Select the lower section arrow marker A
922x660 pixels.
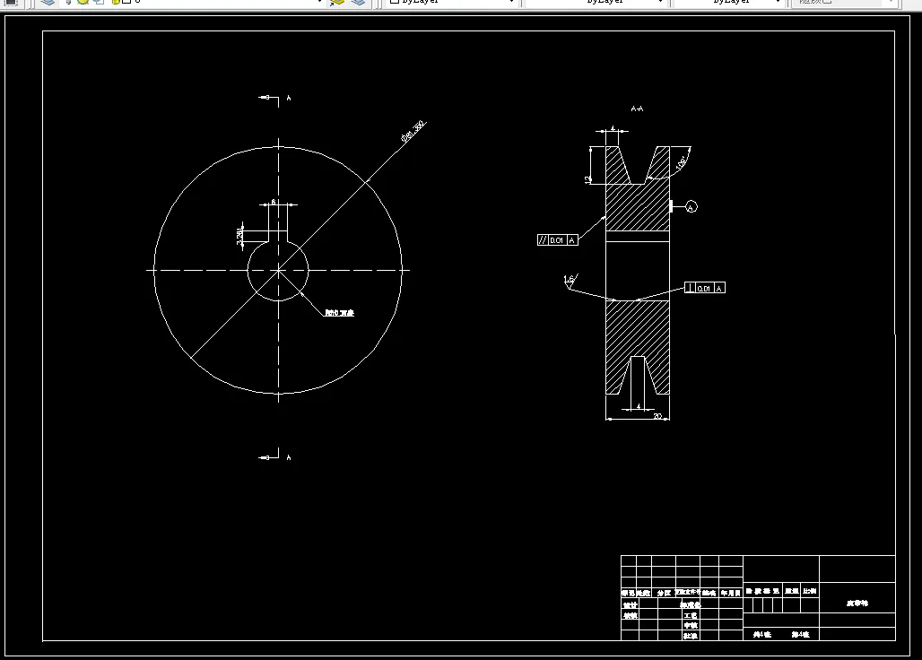[x=274, y=456]
